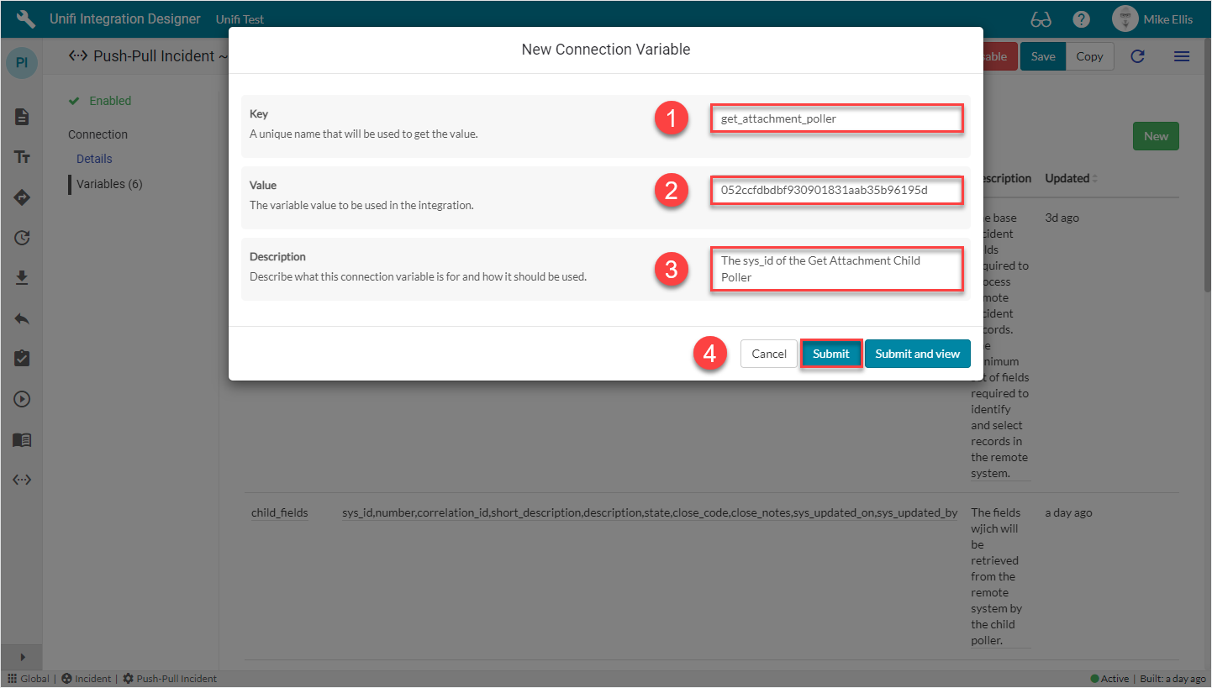Select the Details item under Connection
This screenshot has height=688, width=1212.
click(x=93, y=158)
